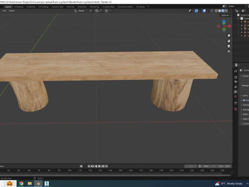Screen dimensions: 249x187
Task: Open the Options dropdown in viewport
Action: click(x=226, y=15)
